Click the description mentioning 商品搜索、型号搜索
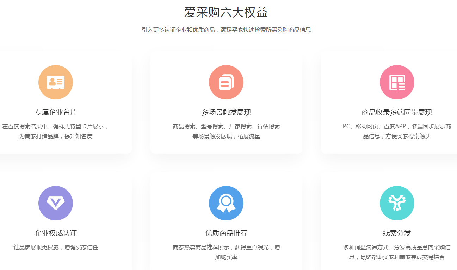The image size is (457, 270). click(x=226, y=131)
